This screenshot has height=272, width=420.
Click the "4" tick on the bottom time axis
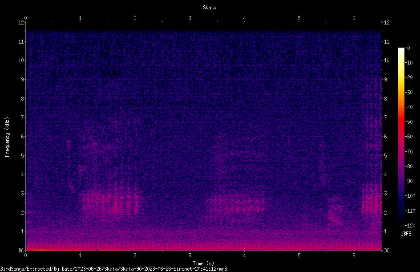[x=244, y=256]
